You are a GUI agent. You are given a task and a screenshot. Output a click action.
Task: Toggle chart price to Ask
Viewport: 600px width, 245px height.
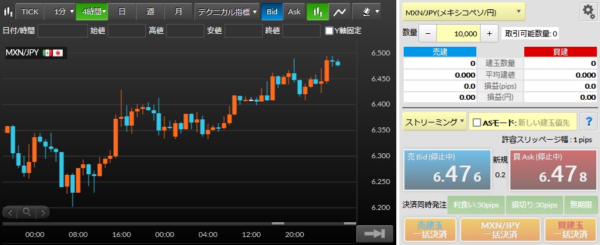(x=294, y=12)
